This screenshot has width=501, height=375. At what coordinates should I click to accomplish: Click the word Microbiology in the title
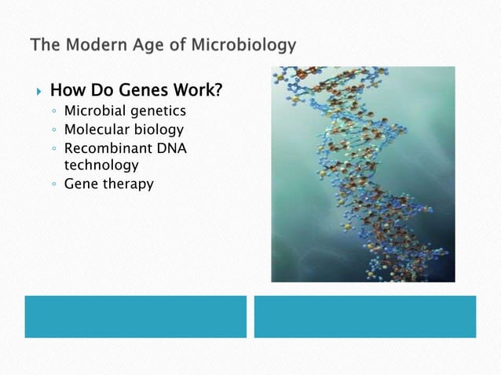pyautogui.click(x=243, y=45)
